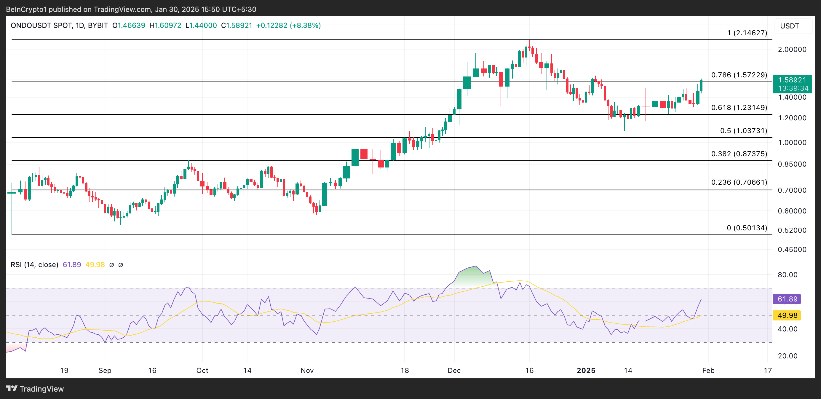
Task: Click the yellow RSI average tag 49.98
Action: tap(787, 315)
